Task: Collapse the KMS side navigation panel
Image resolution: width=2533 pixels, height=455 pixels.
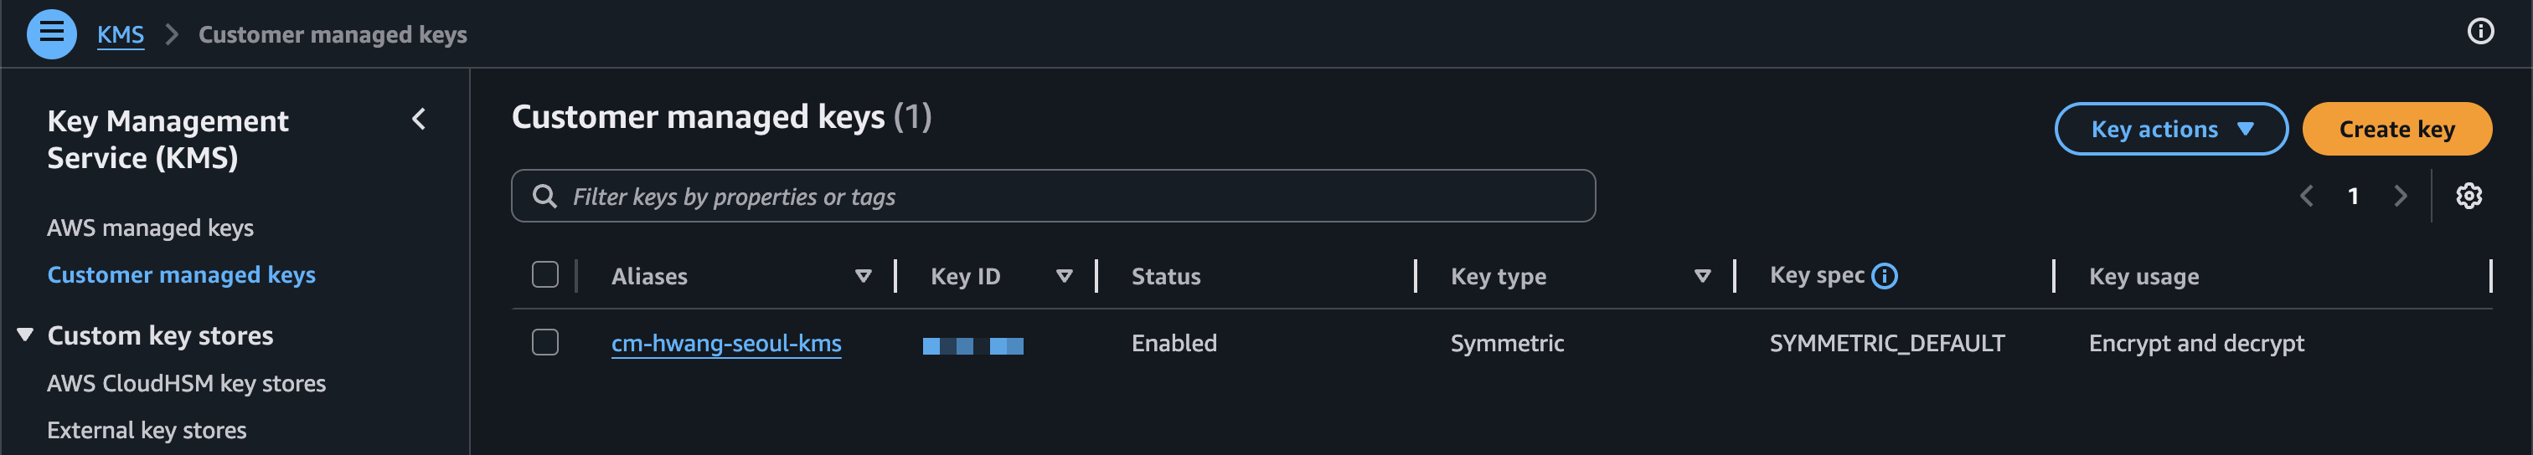Action: (419, 120)
